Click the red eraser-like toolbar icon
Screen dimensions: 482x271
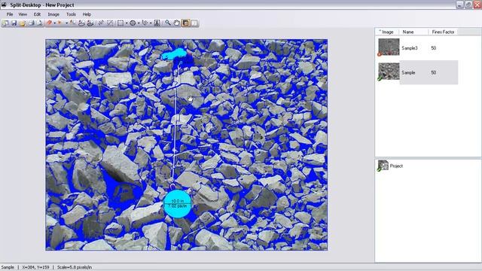pos(50,23)
